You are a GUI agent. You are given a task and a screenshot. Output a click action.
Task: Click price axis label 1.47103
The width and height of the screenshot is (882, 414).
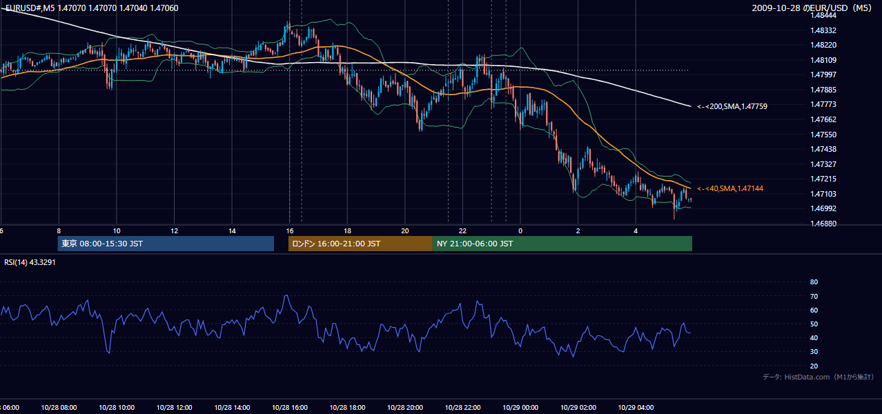824,194
